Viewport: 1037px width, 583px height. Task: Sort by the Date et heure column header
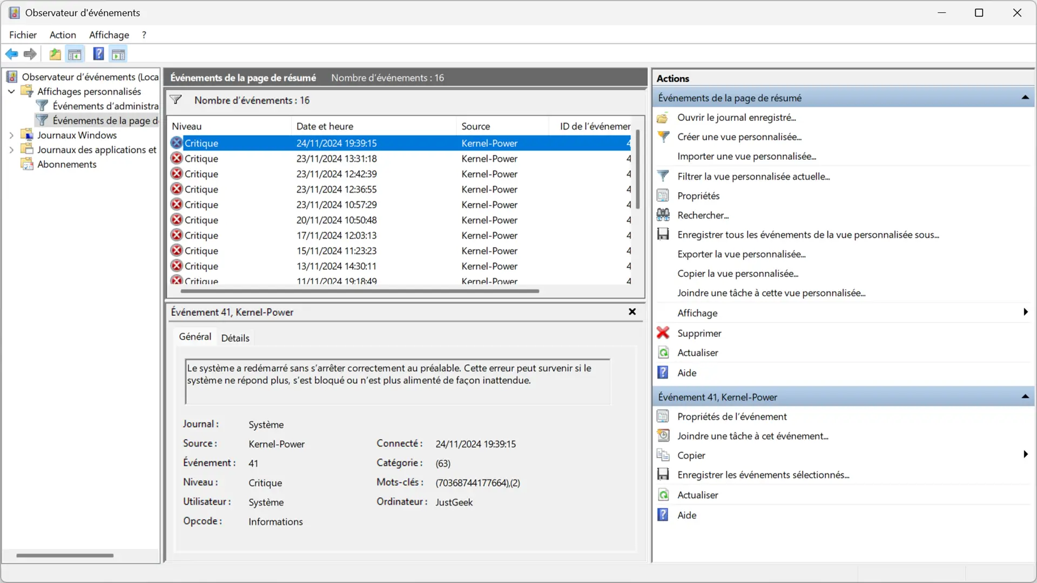click(x=374, y=126)
